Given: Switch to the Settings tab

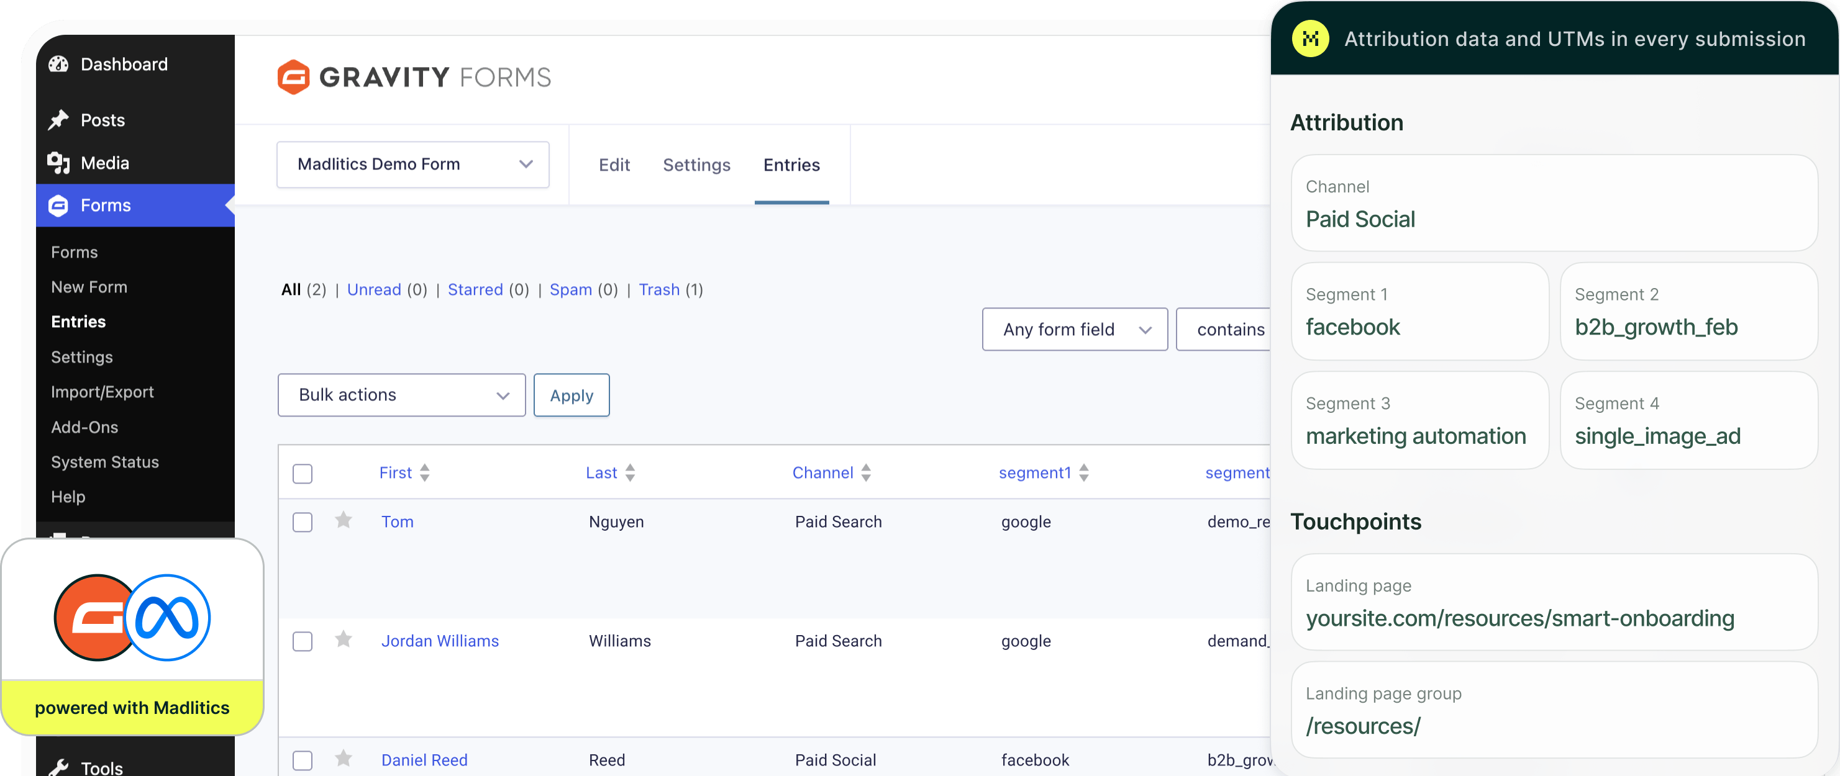Looking at the screenshot, I should pyautogui.click(x=696, y=165).
